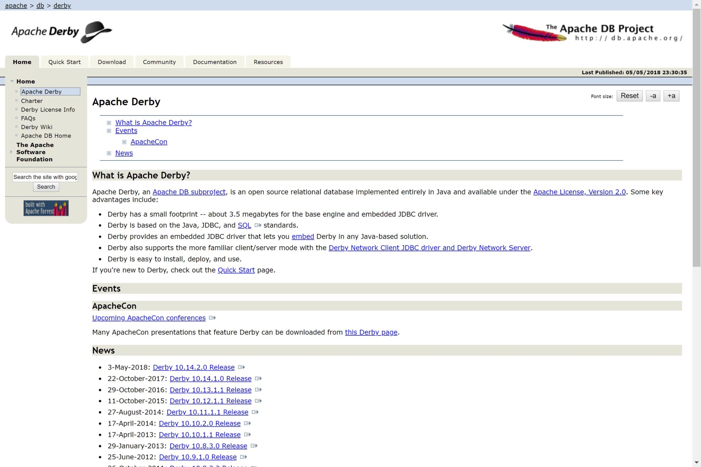Click the Search button
The height and width of the screenshot is (467, 701).
coord(46,187)
